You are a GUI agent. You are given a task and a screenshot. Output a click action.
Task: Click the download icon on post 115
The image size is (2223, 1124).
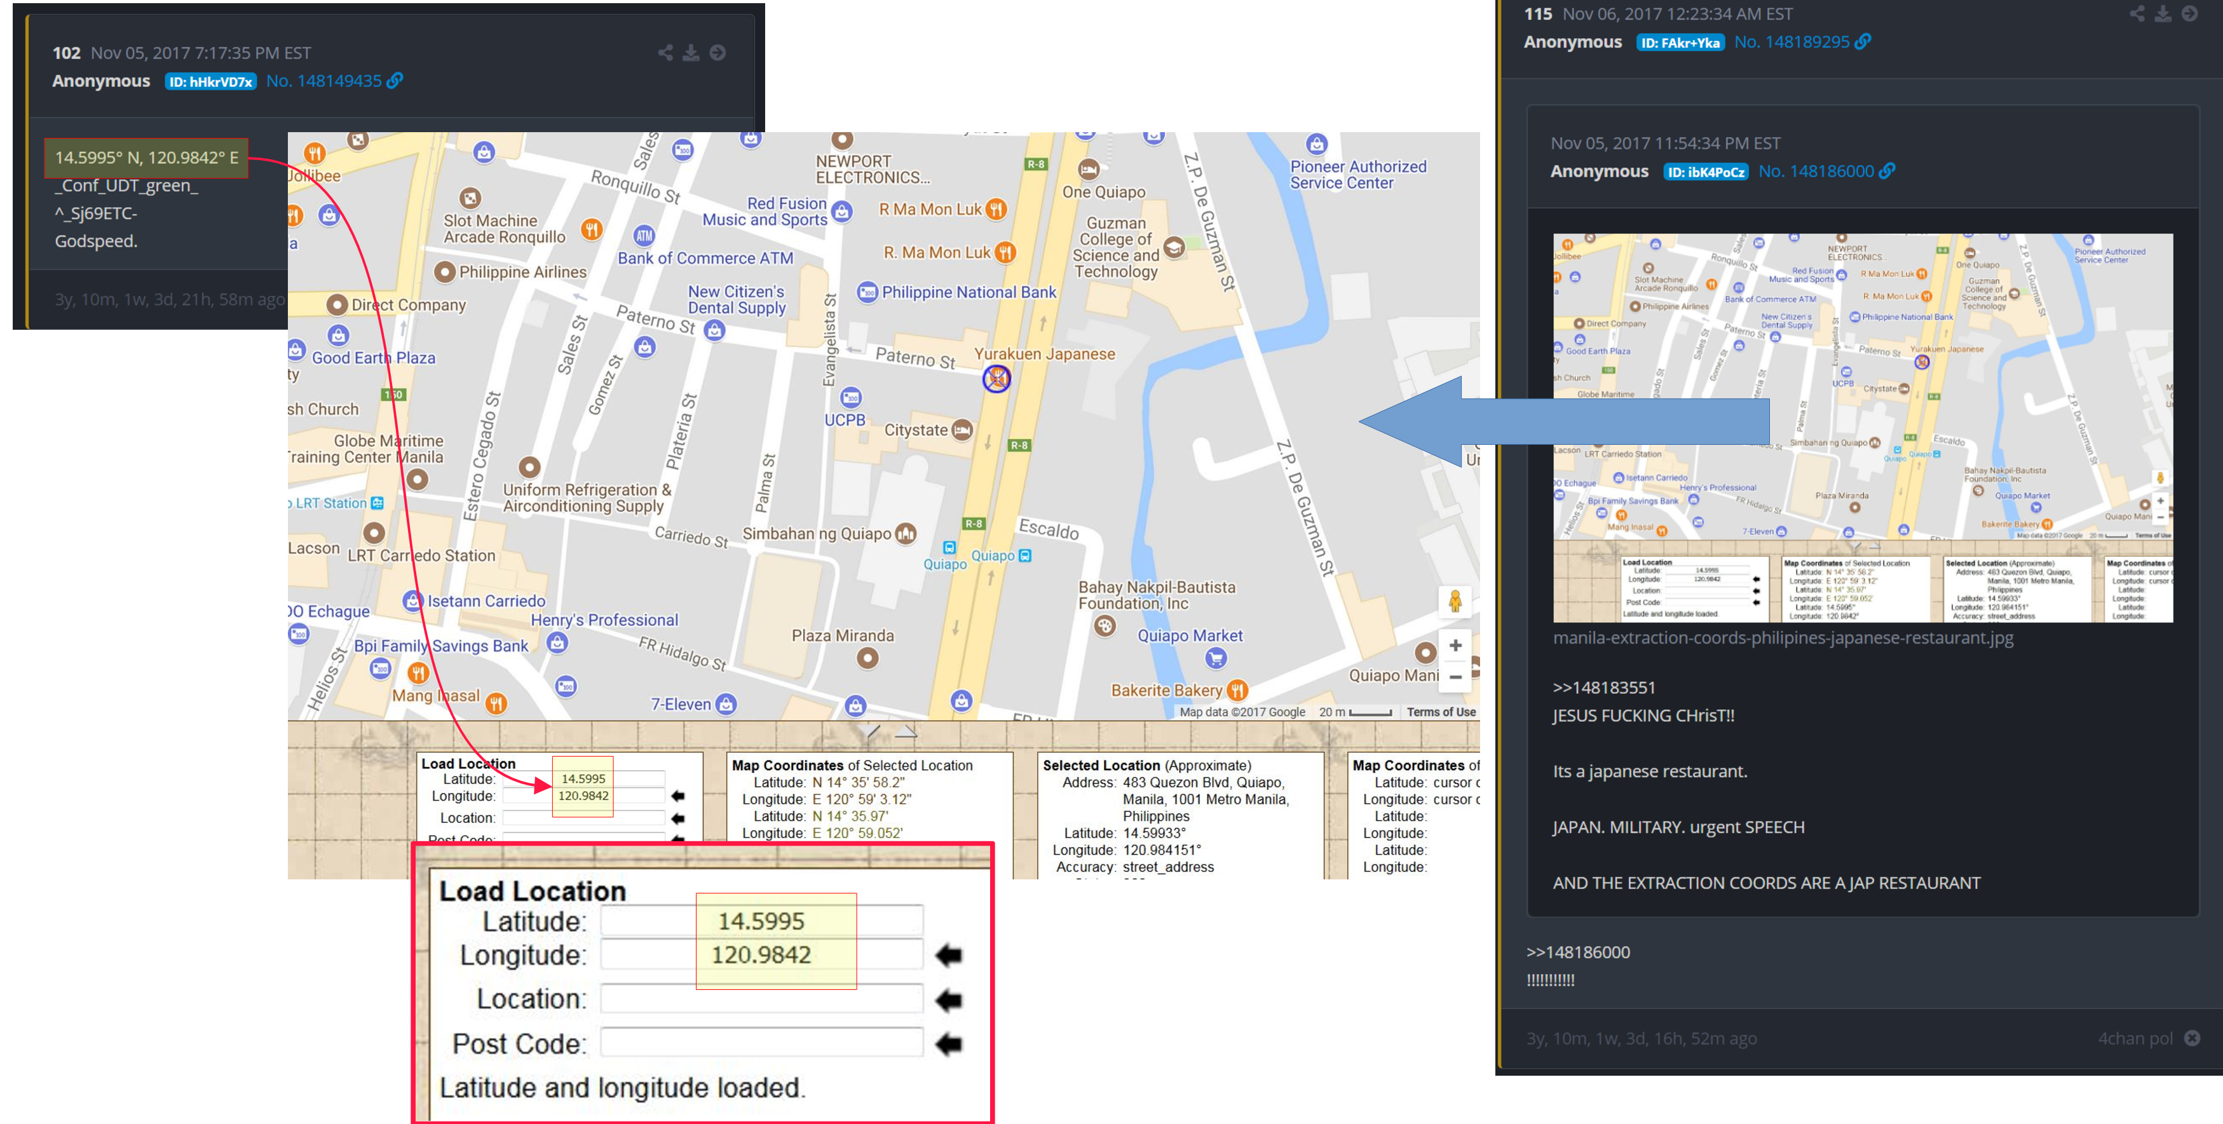click(x=2163, y=13)
